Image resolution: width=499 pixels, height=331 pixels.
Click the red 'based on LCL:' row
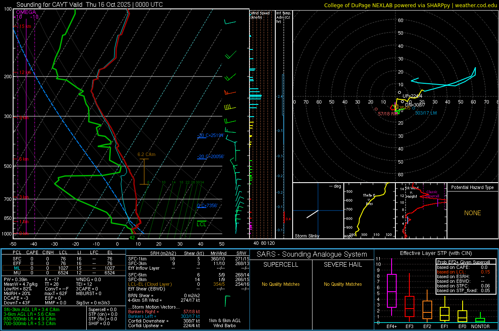(x=463, y=272)
